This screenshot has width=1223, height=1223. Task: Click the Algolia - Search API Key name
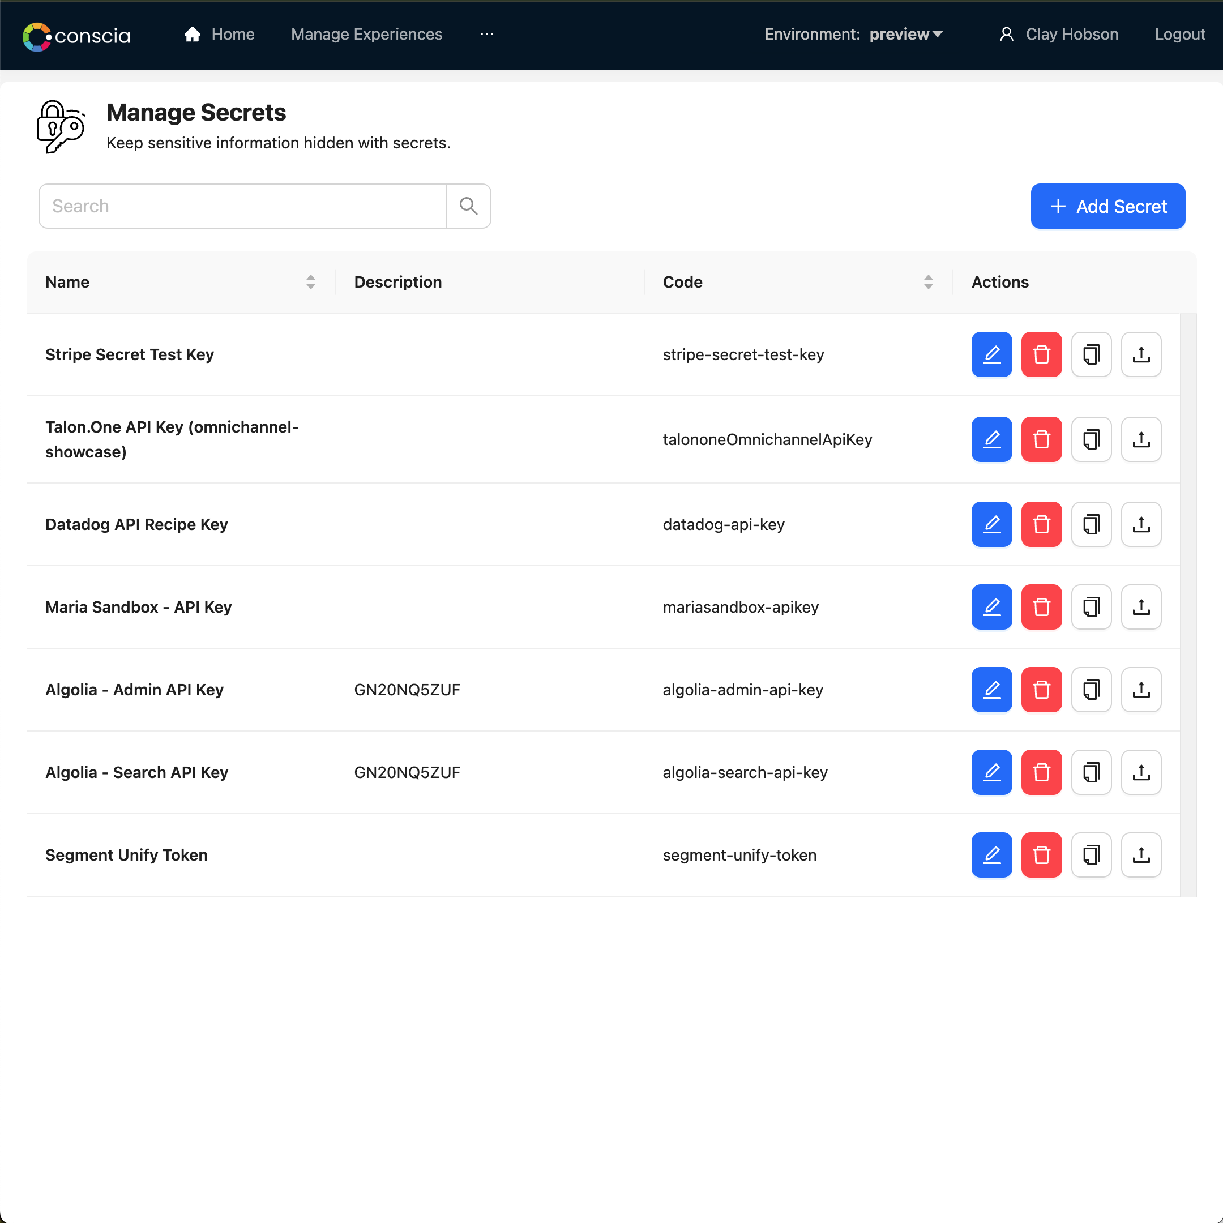136,772
